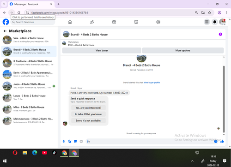Send a thumbs up like
This screenshot has width=231, height=167.
[x=222, y=141]
